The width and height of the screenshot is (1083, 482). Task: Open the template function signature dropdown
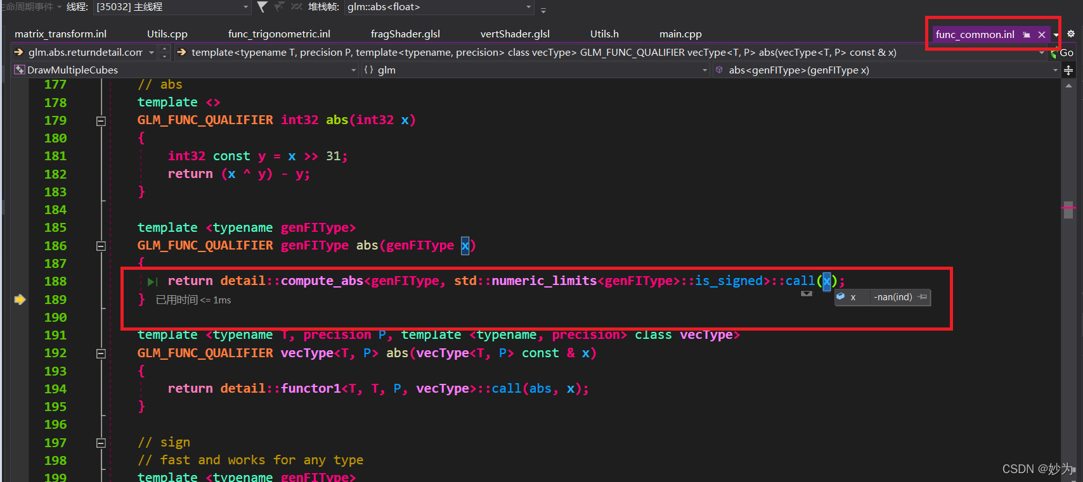click(x=611, y=53)
